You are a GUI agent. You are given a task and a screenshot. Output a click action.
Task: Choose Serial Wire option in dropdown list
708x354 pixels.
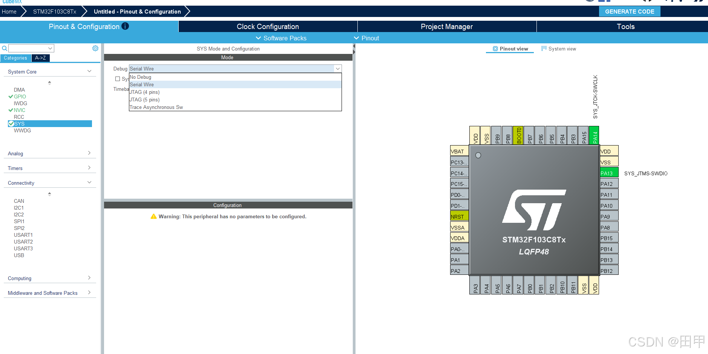pos(235,84)
